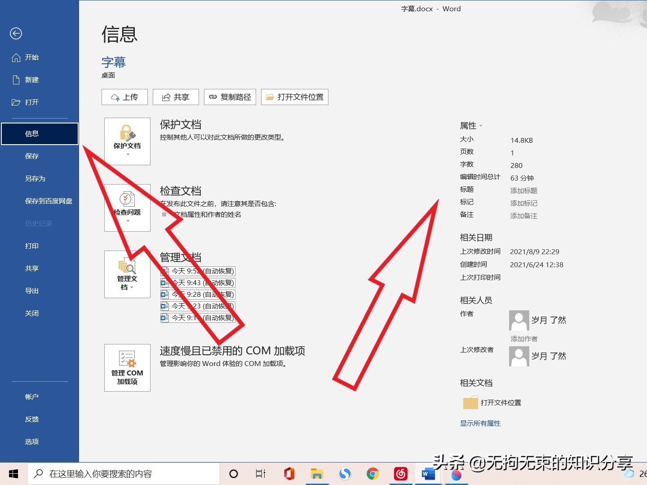
Task: Open Task View icon on taskbar
Action: (261, 474)
